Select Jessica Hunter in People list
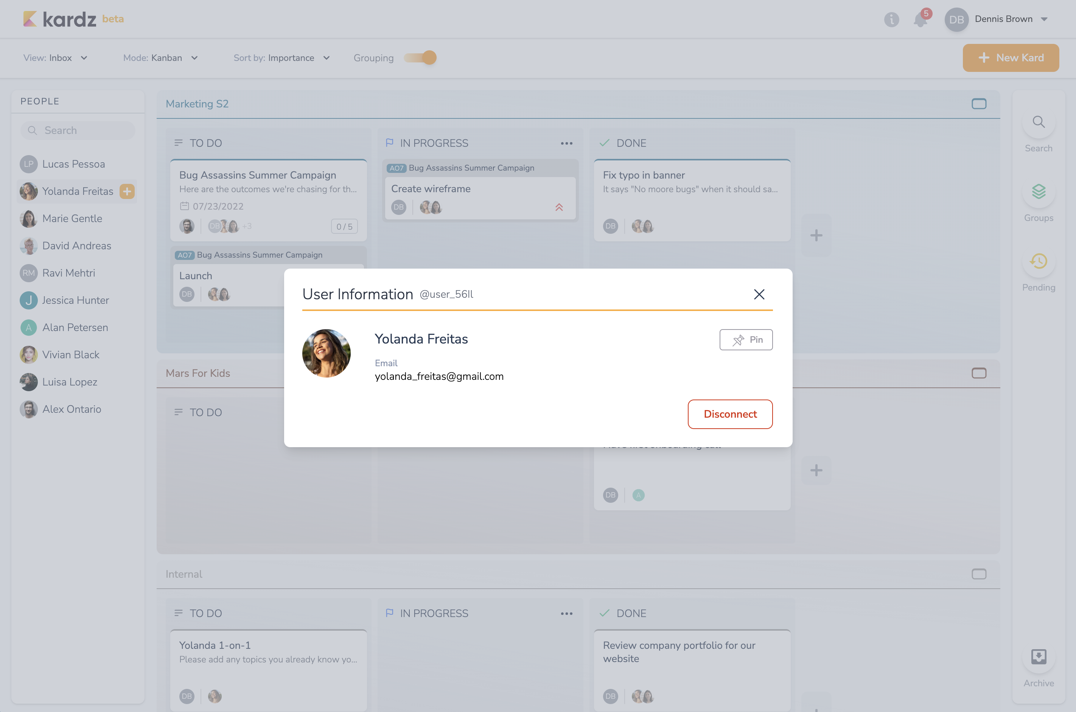Screen dimensions: 1076x712 click(77, 300)
